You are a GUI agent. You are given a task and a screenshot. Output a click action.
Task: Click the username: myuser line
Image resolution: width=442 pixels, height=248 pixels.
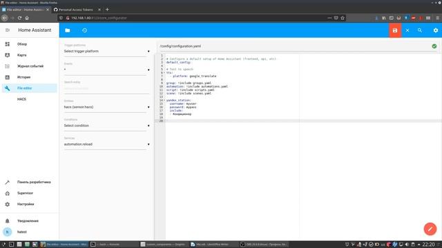pos(183,104)
